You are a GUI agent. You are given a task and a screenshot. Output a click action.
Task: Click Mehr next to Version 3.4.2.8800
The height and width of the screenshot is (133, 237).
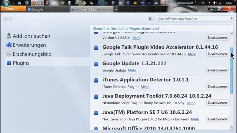pyautogui.click(x=137, y=38)
